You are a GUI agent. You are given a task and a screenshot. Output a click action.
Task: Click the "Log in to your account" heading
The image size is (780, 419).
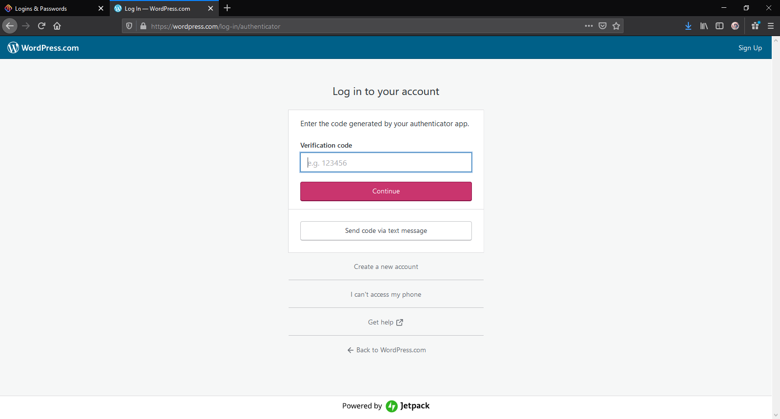(x=386, y=92)
